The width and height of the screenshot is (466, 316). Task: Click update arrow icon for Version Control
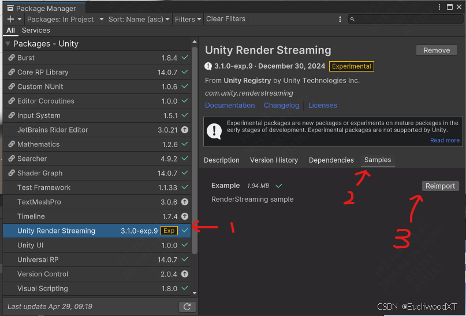tap(185, 274)
